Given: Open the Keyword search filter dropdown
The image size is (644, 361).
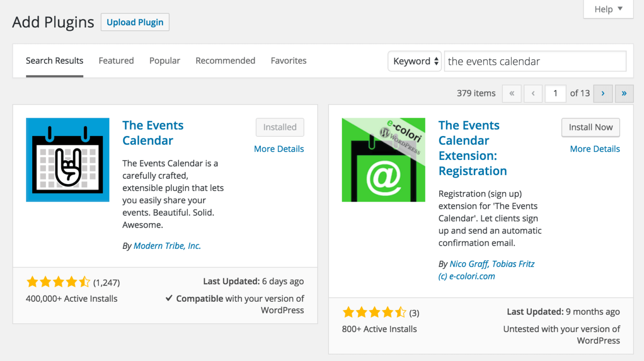Looking at the screenshot, I should pyautogui.click(x=414, y=61).
